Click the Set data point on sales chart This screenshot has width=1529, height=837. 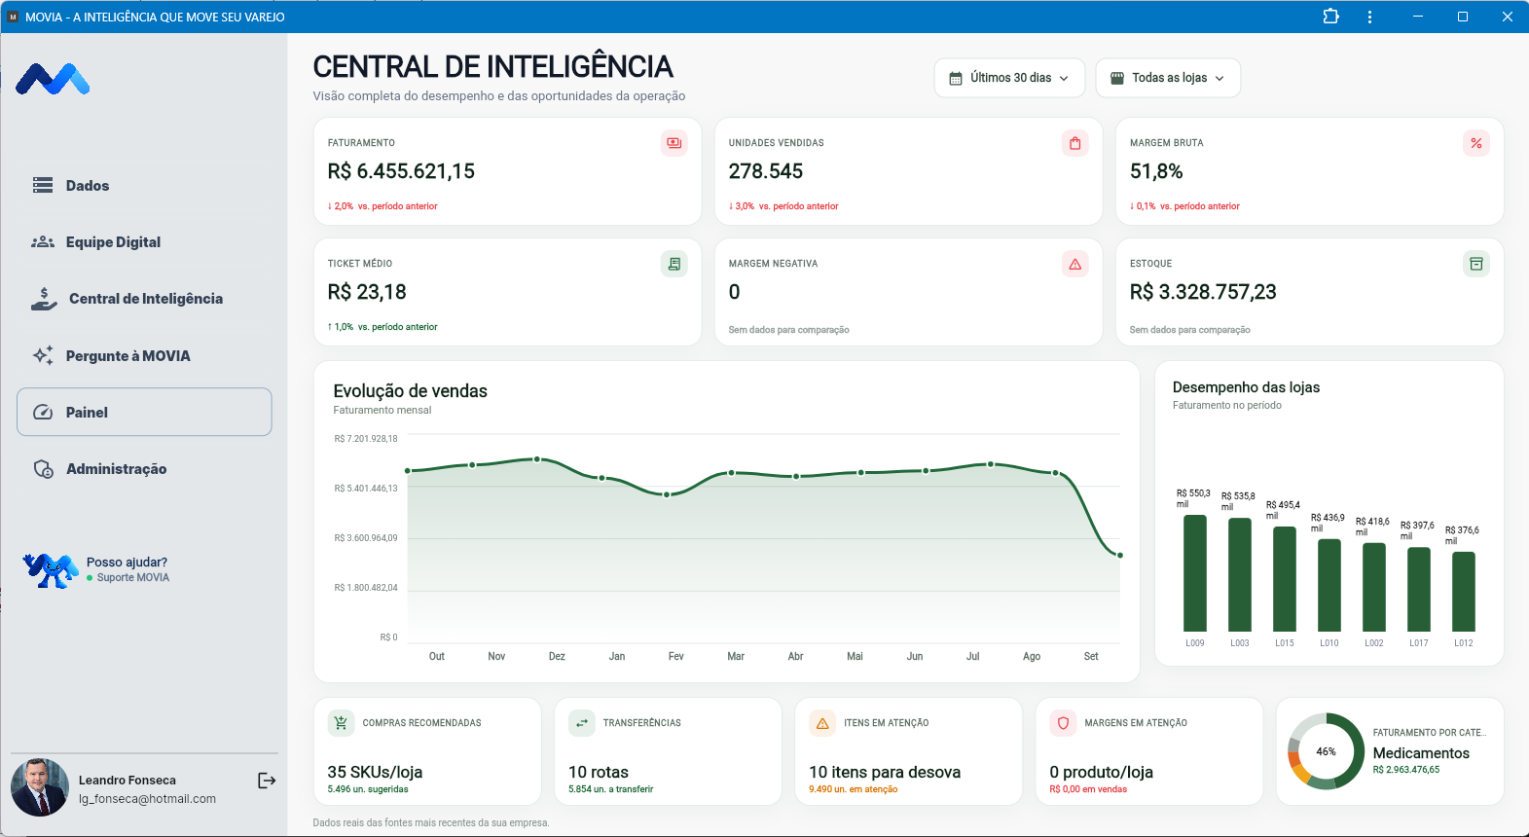1120,555
